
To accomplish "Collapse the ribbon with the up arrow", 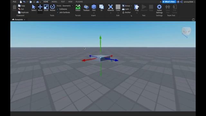I will 161,2.
